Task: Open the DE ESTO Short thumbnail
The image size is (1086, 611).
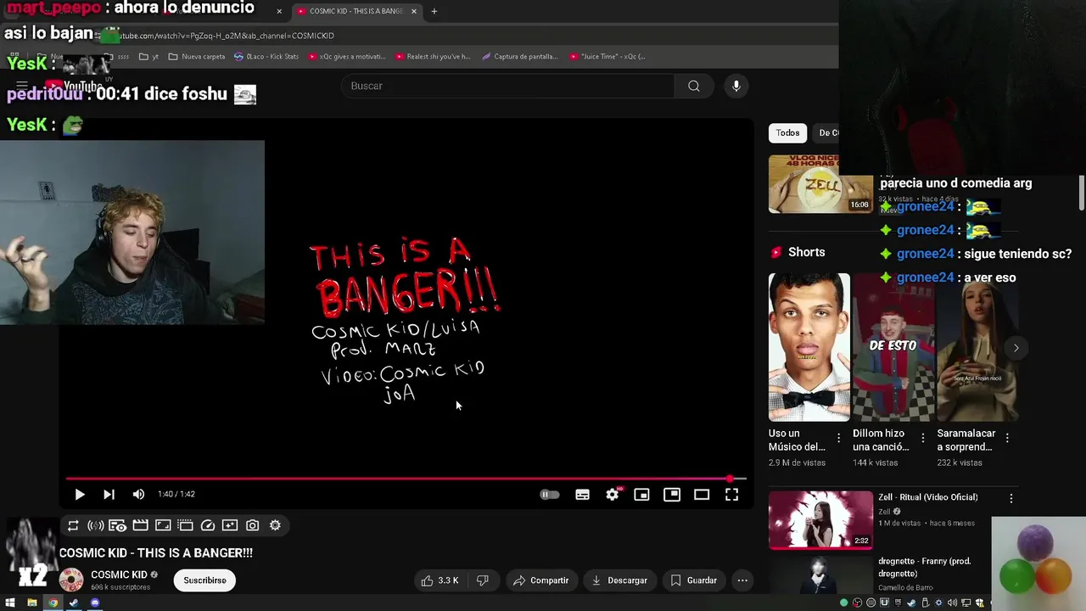Action: click(x=893, y=347)
